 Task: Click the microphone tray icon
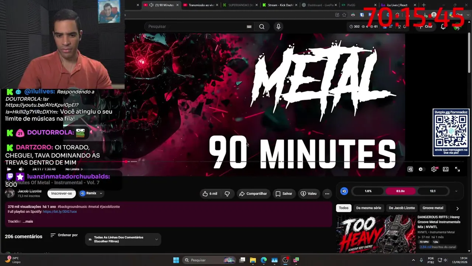pos(421,260)
